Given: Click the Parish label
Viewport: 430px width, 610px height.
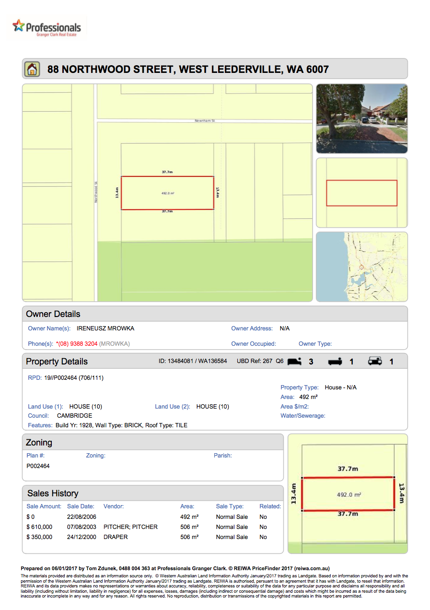Looking at the screenshot, I should point(223,456).
